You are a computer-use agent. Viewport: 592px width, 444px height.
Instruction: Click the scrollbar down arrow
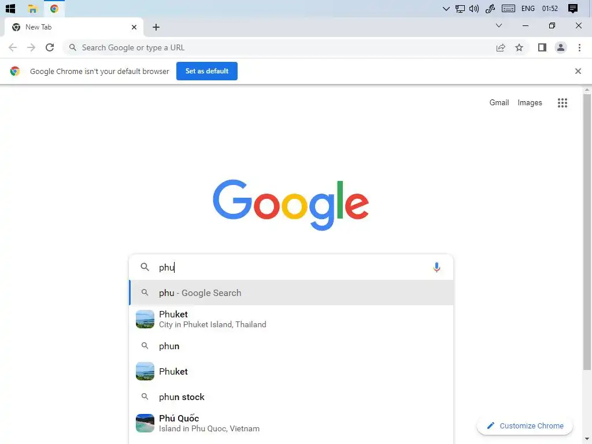[x=587, y=440]
